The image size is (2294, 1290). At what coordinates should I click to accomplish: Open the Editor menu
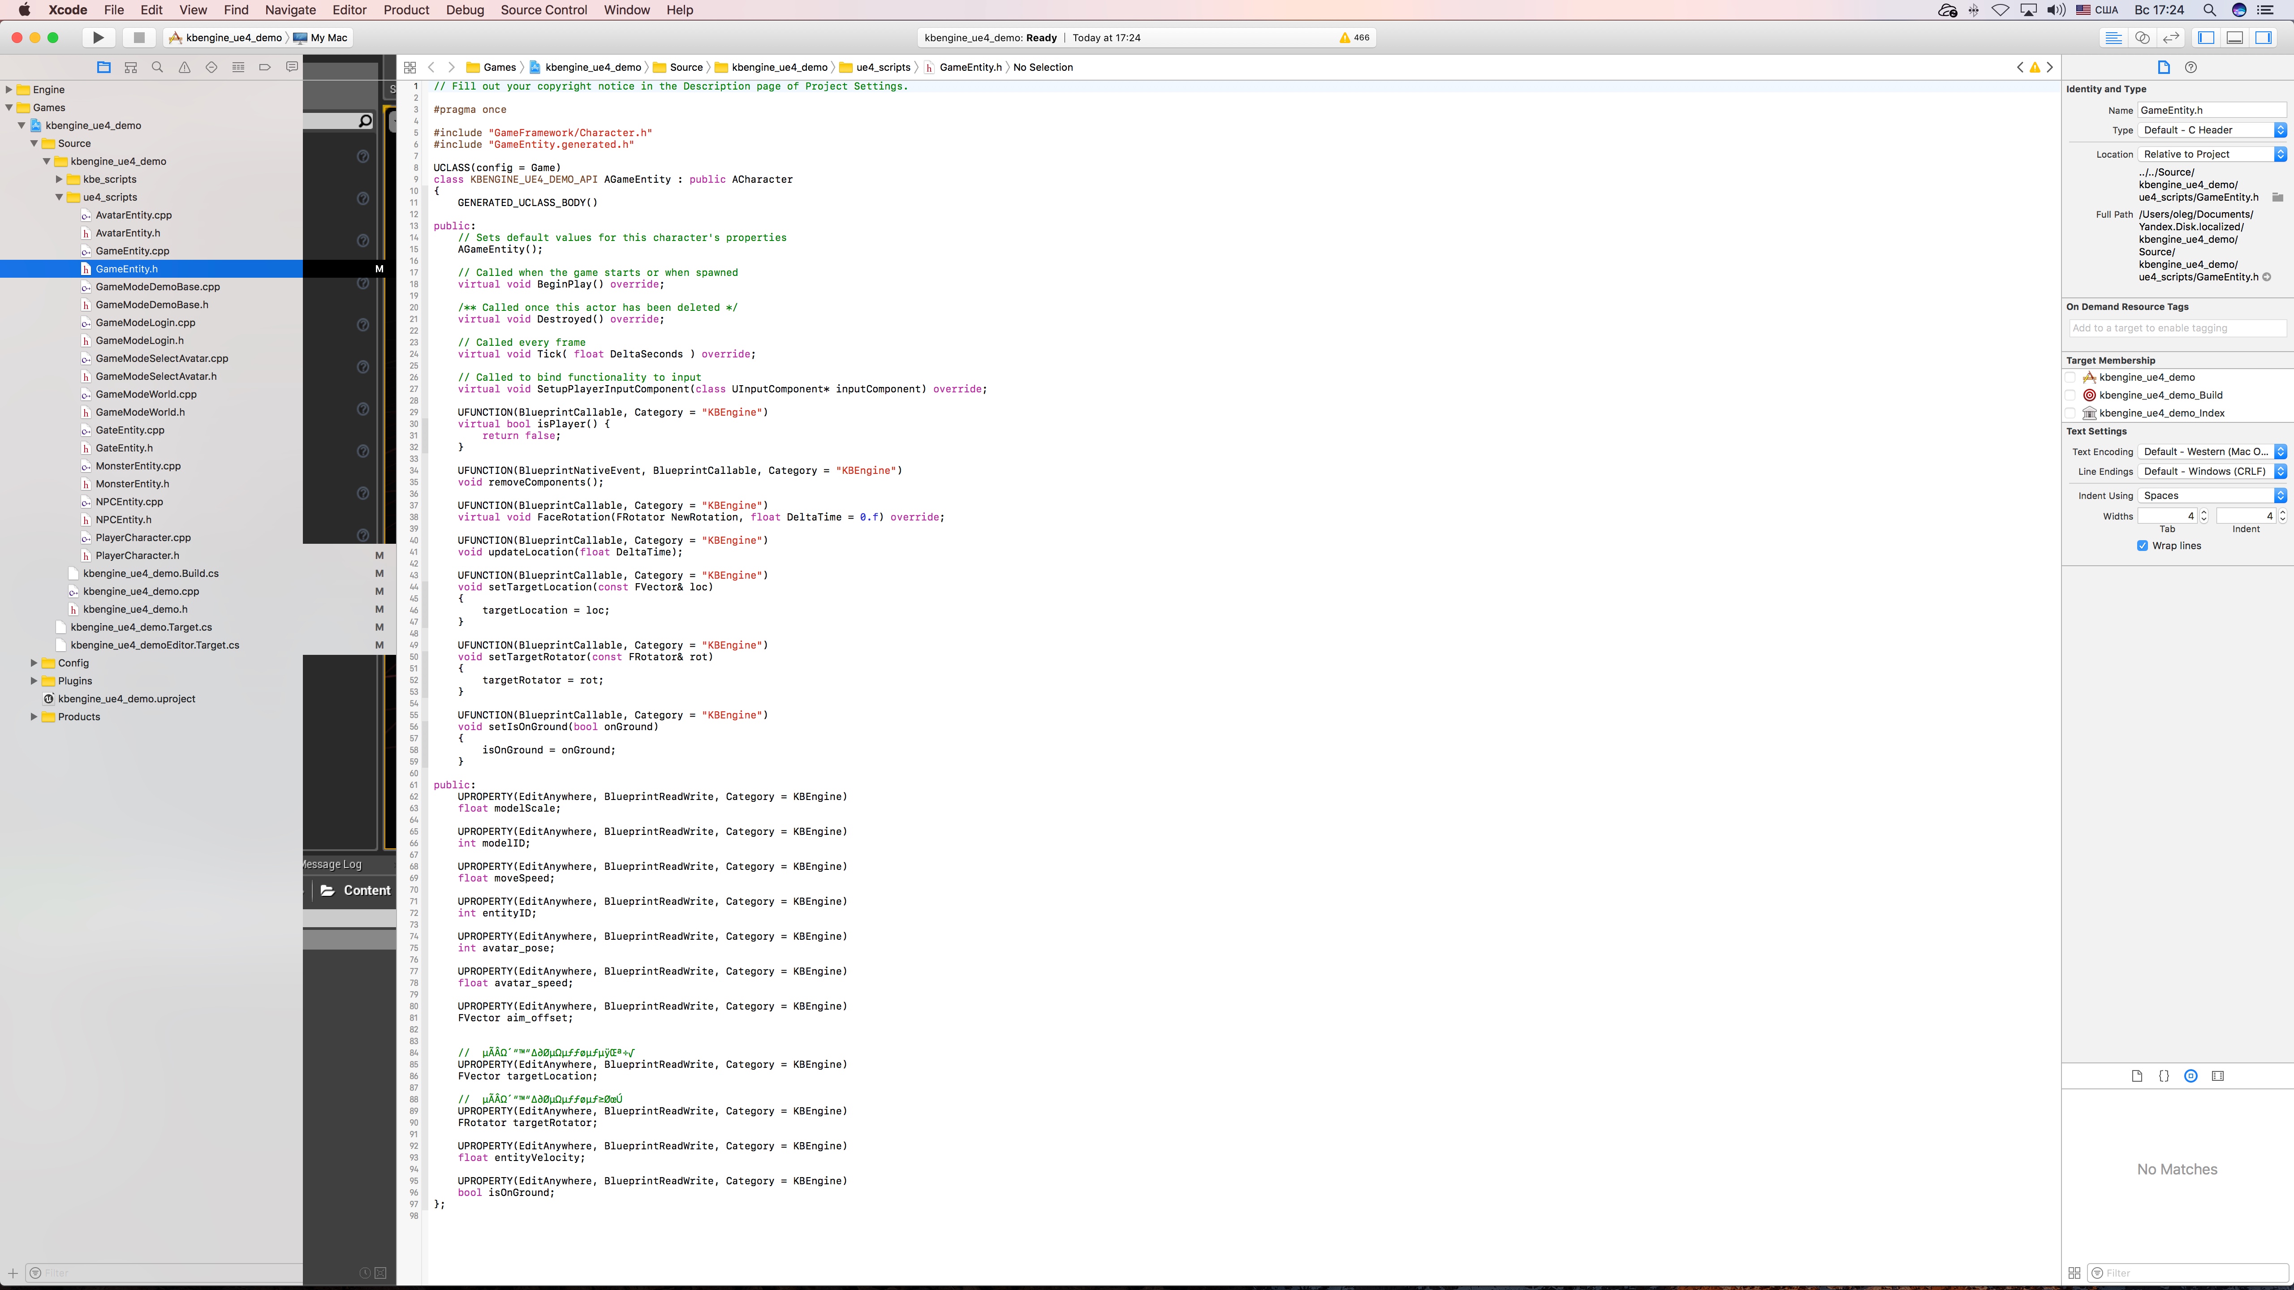(349, 10)
